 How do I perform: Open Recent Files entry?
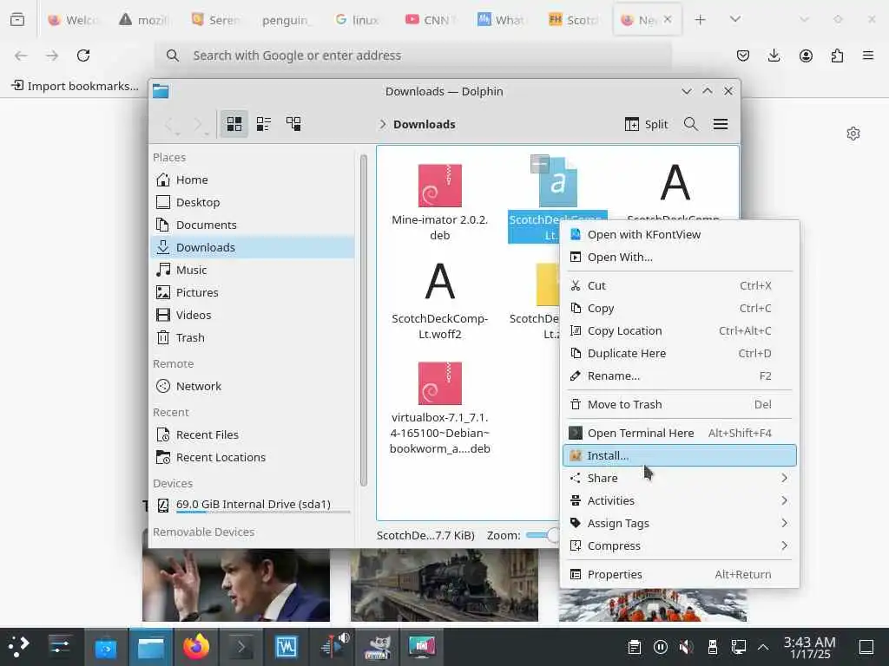[x=253, y=435]
